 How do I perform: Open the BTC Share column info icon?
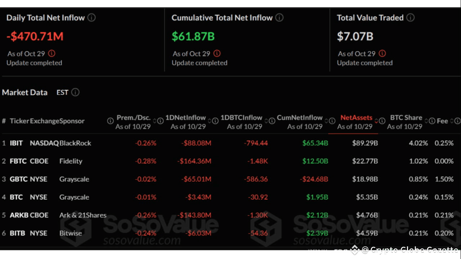tap(431, 121)
